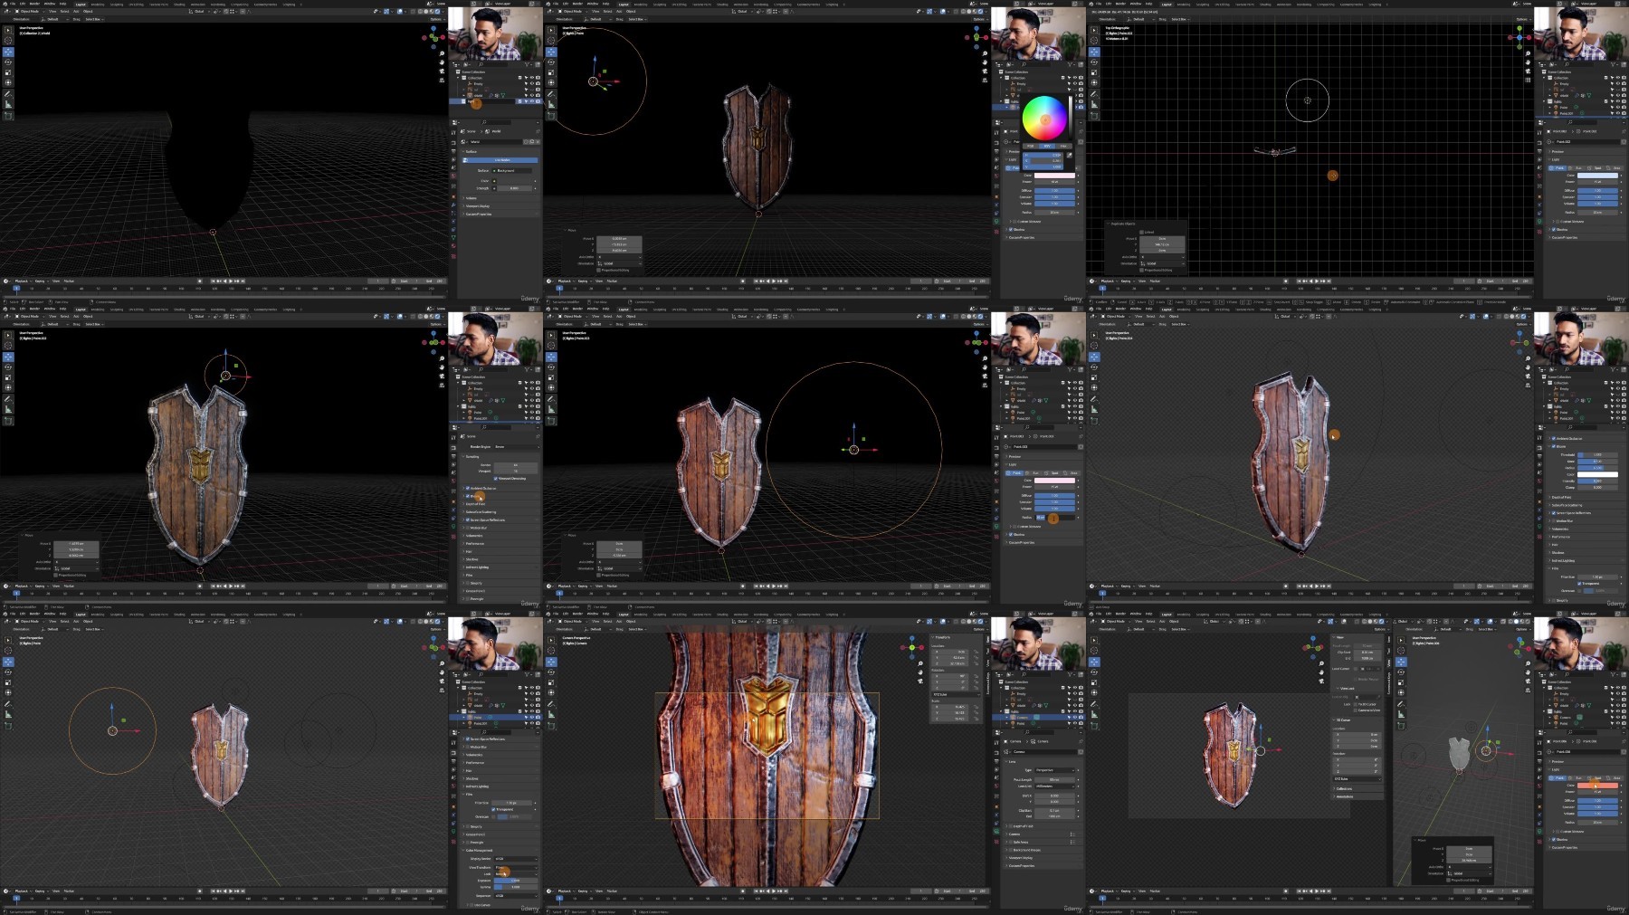
Task: Click the pan hand gizmo in top-left frame
Action: [x=442, y=62]
